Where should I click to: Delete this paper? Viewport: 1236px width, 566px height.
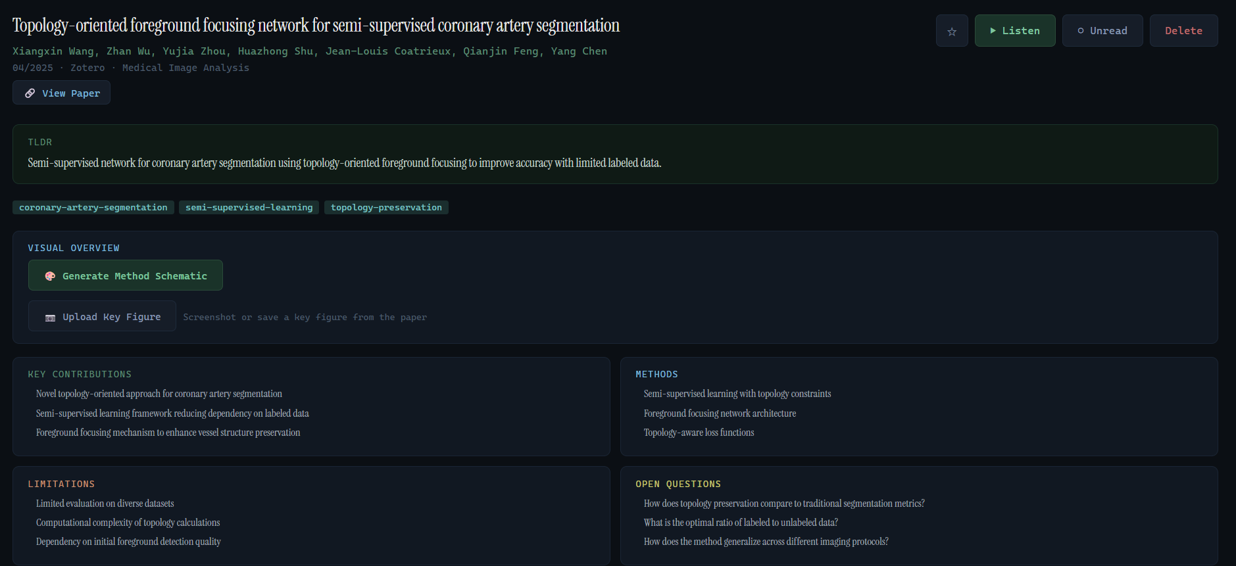coord(1183,31)
